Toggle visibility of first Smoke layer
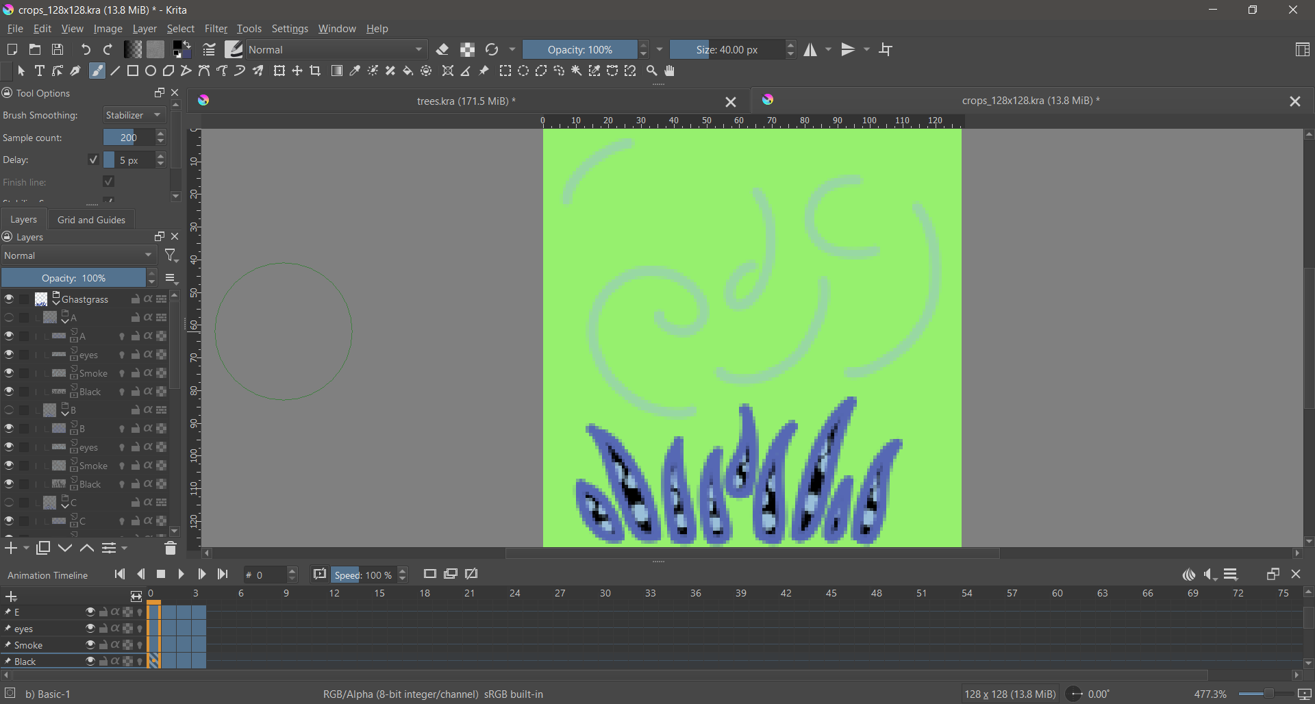Viewport: 1315px width, 704px height. (9, 373)
